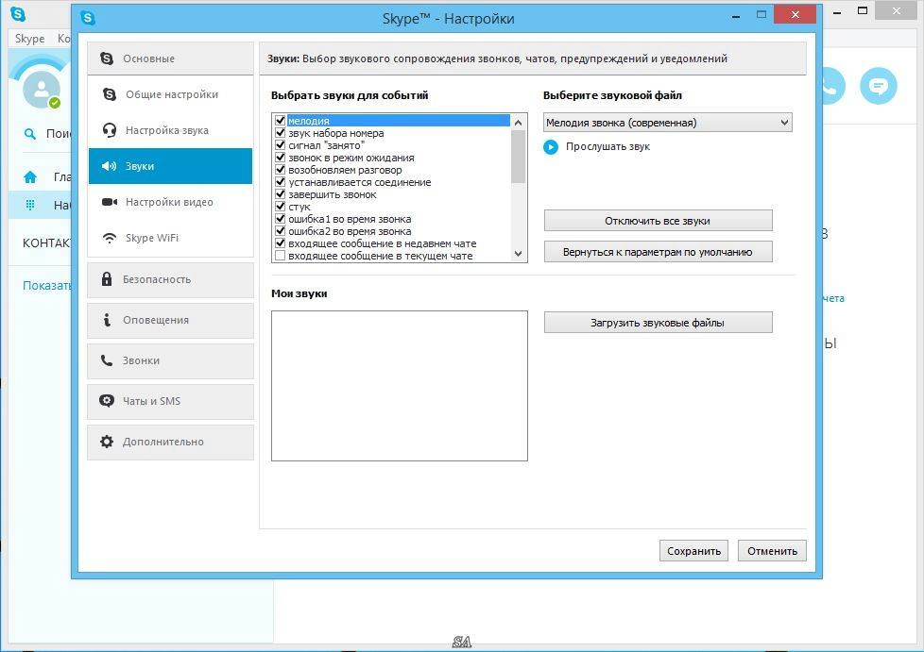Click the speaker icon next to Звуки

109,166
